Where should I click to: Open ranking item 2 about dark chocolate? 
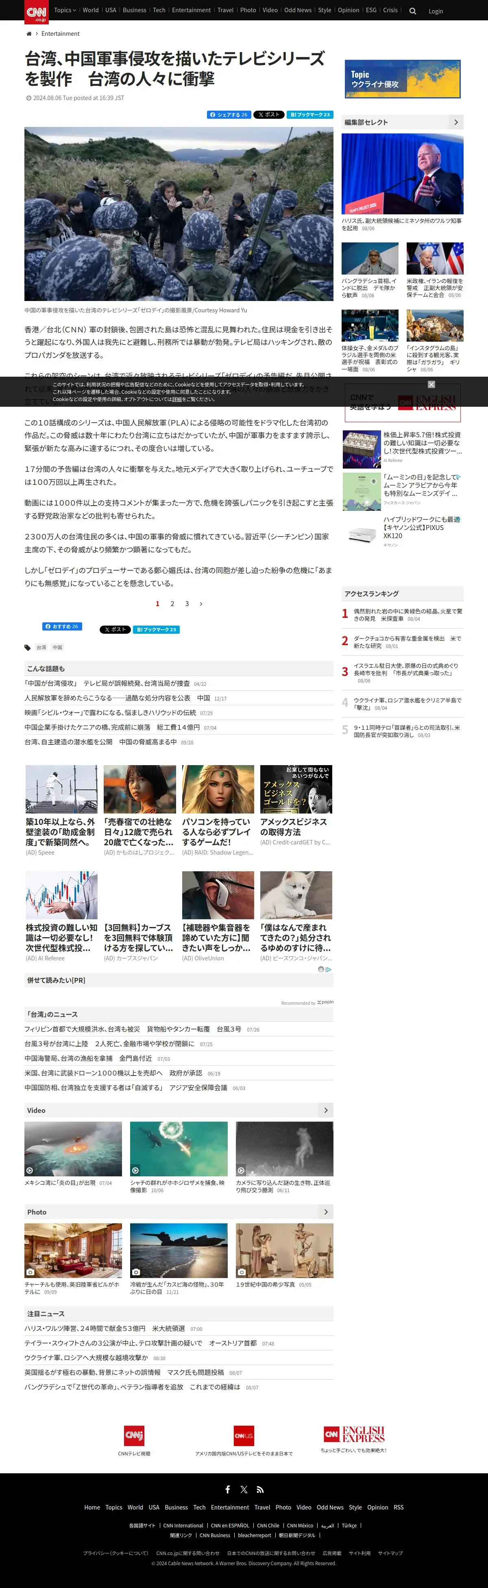click(408, 642)
